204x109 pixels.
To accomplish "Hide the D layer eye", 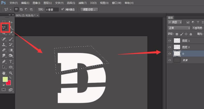I will (170, 53).
